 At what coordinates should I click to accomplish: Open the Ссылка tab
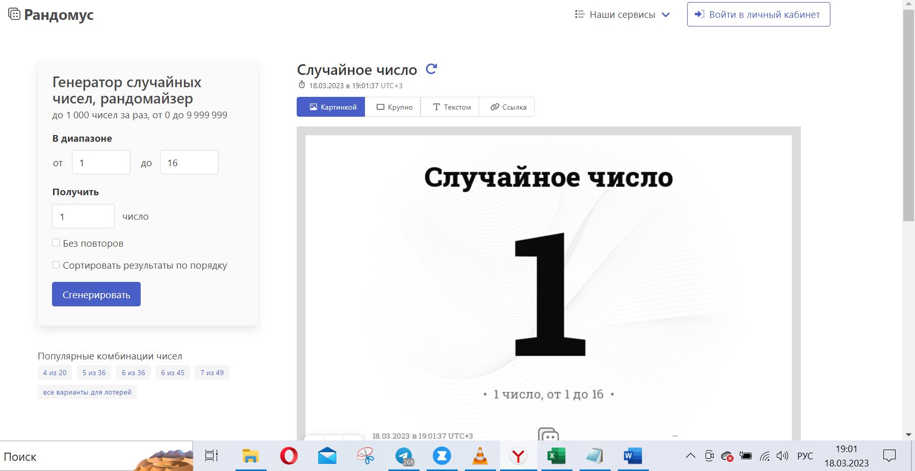click(x=507, y=107)
